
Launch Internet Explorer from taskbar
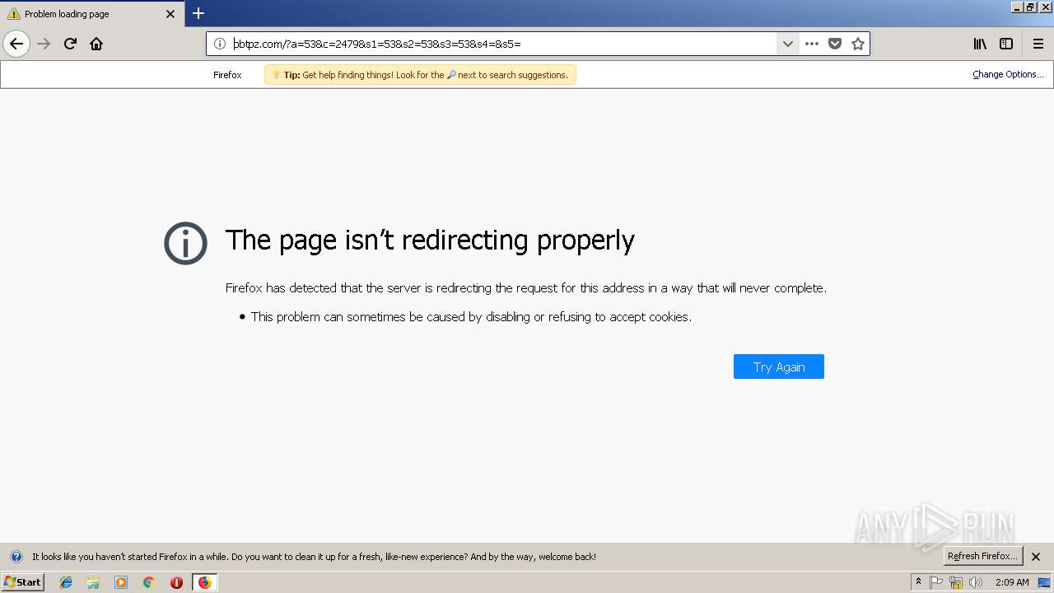(66, 582)
